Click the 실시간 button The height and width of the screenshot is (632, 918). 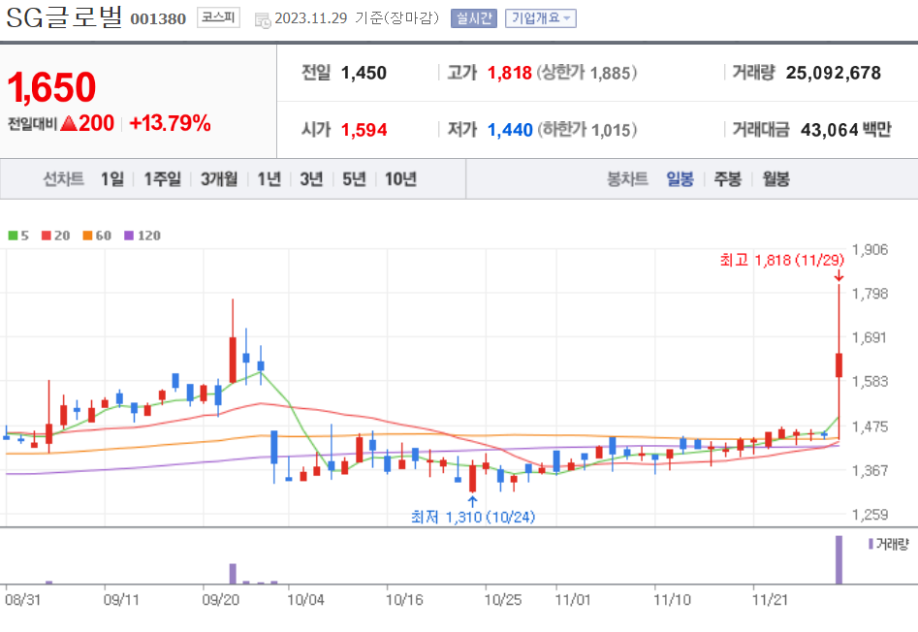coord(474,18)
